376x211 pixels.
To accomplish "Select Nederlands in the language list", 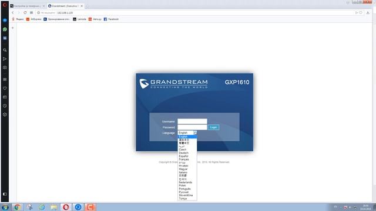I will pyautogui.click(x=187, y=182).
